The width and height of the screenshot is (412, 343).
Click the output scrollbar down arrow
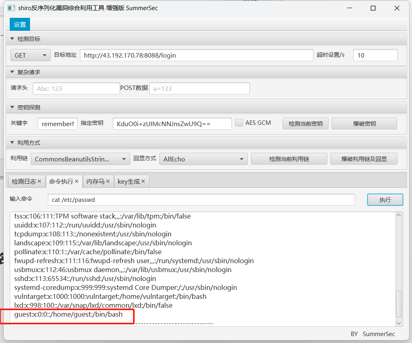(x=399, y=323)
